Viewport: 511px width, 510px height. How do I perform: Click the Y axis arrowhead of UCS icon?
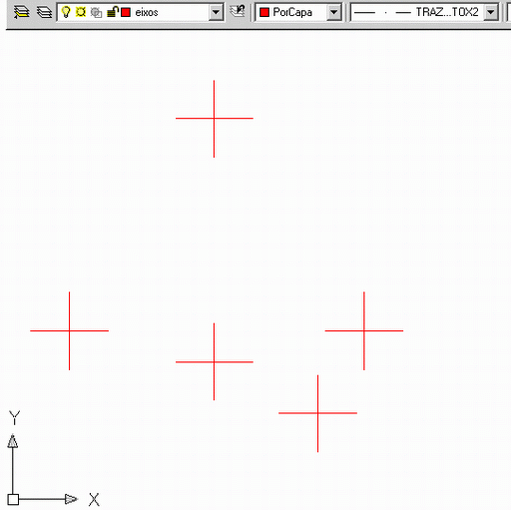(13, 441)
